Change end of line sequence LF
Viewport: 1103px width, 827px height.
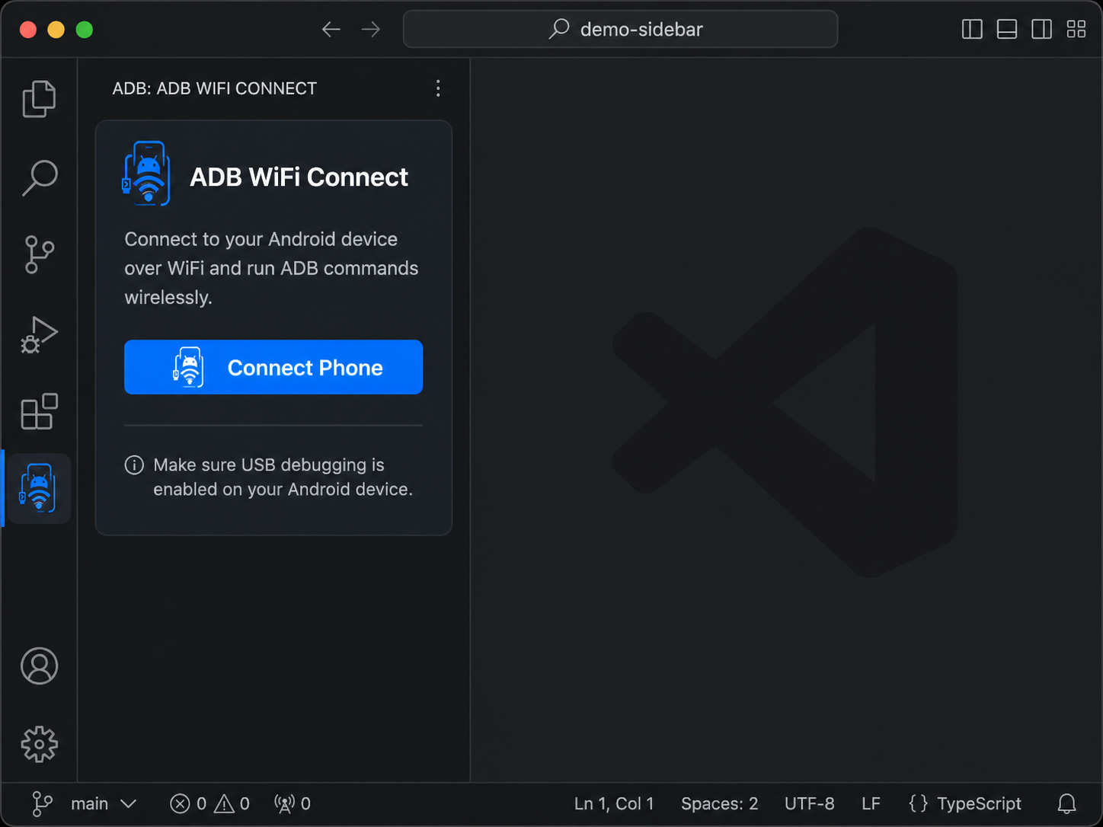(x=871, y=803)
